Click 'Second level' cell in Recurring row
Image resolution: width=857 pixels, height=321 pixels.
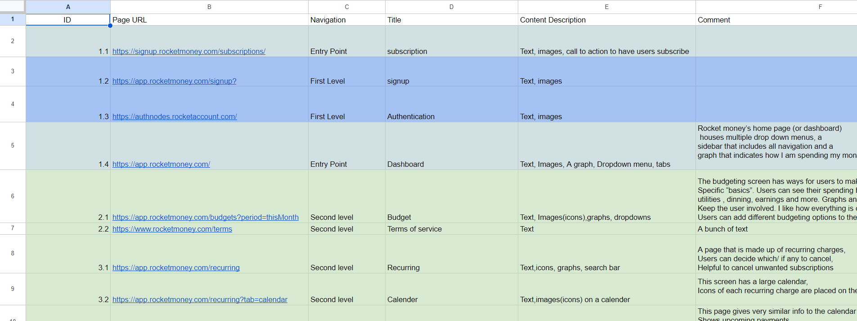pos(347,254)
